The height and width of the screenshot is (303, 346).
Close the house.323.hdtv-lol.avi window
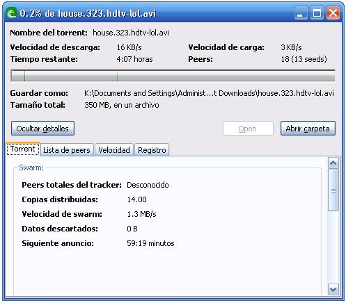coord(333,13)
